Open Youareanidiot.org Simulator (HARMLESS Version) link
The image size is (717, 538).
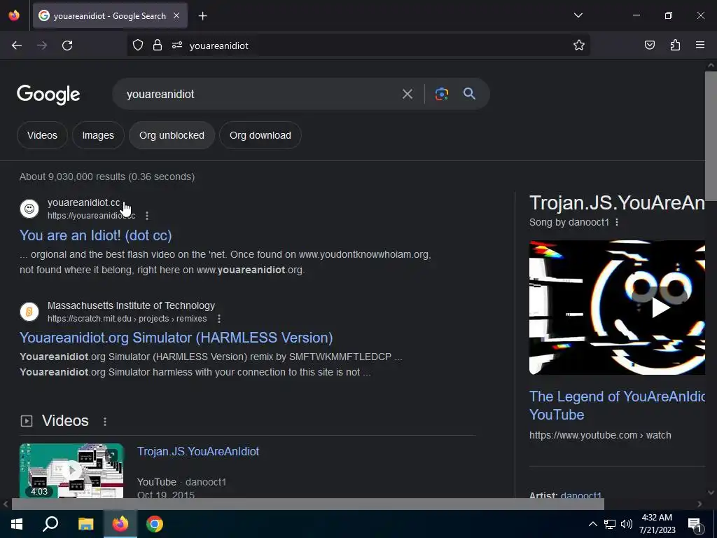point(176,338)
